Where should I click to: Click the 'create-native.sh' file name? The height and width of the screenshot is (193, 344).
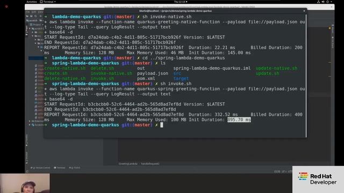tap(65, 68)
